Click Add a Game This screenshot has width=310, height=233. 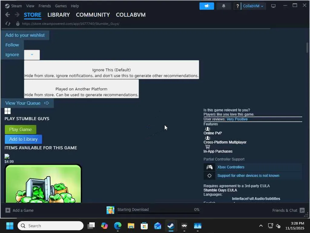click(x=23, y=211)
